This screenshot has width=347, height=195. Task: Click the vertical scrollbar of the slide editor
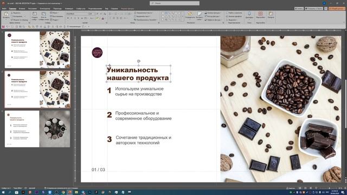tap(345, 104)
